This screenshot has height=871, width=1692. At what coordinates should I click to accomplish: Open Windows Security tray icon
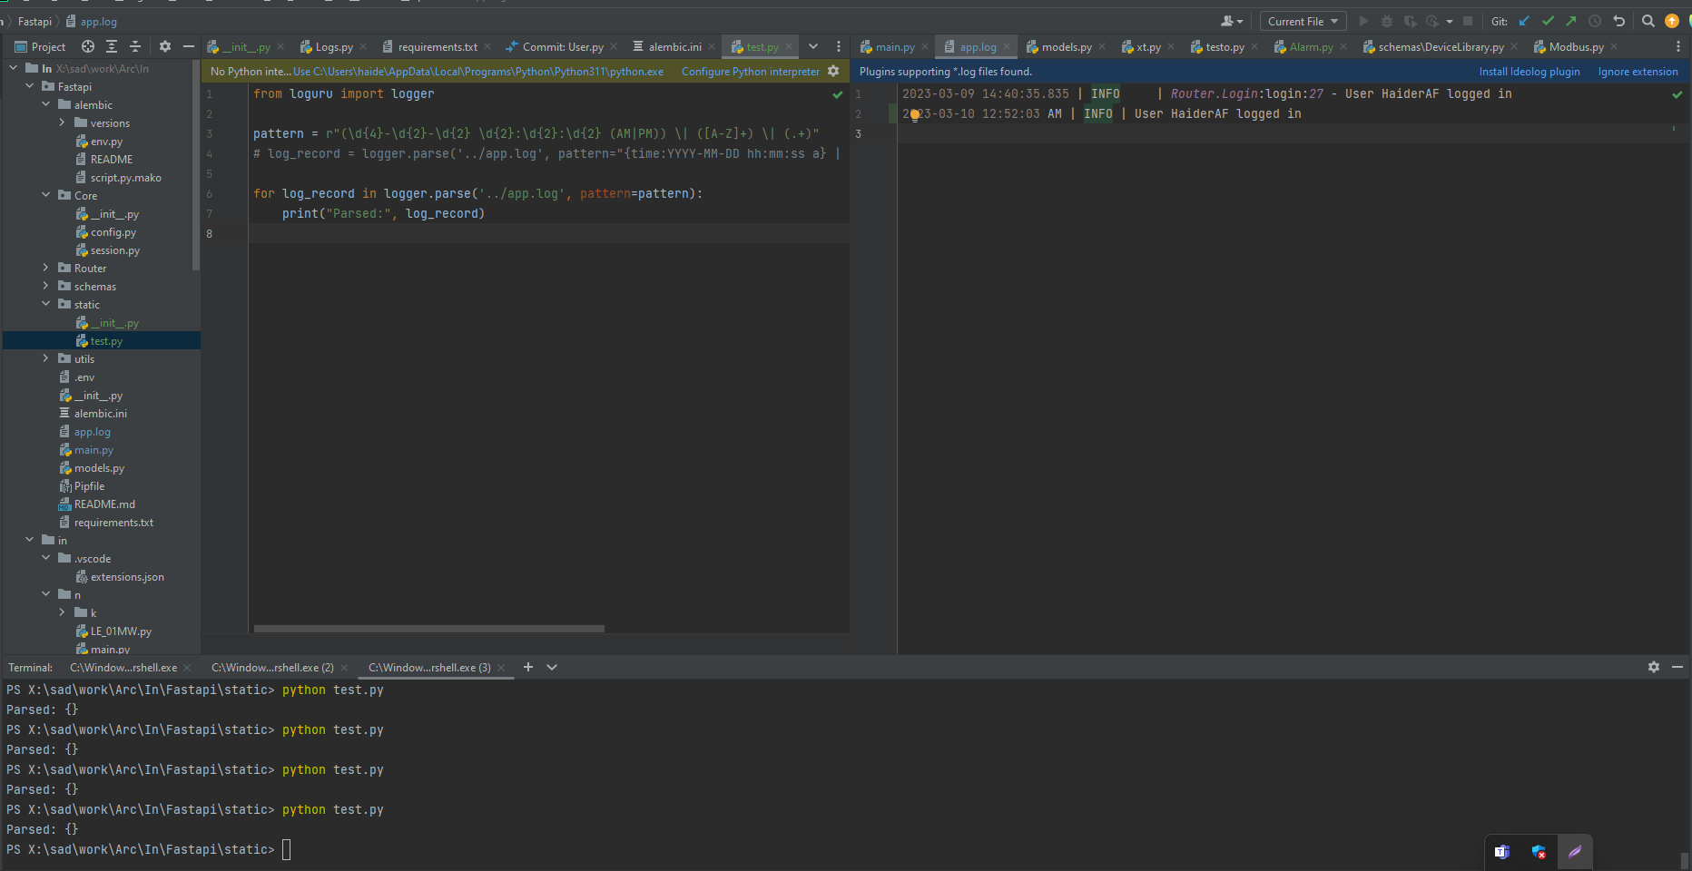click(x=1539, y=852)
